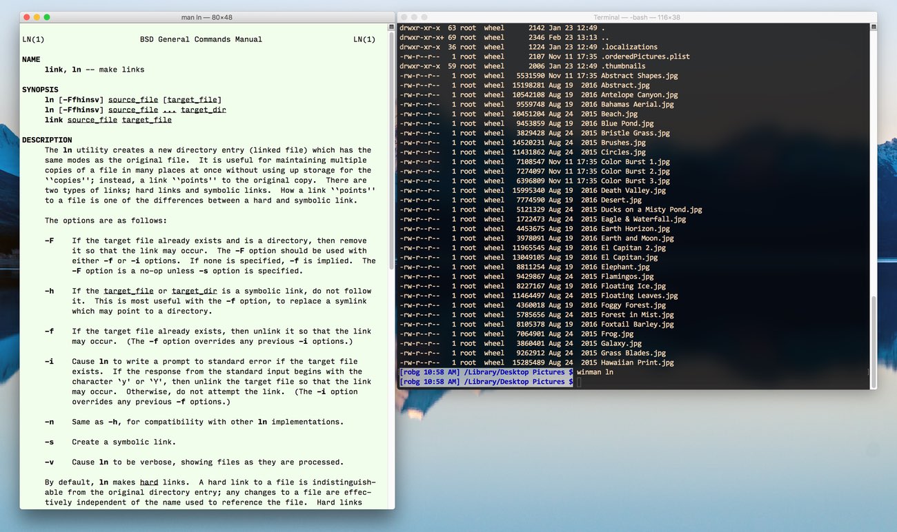
Task: Click Bristle Grass.jpg in Terminal listing
Action: [635, 134]
